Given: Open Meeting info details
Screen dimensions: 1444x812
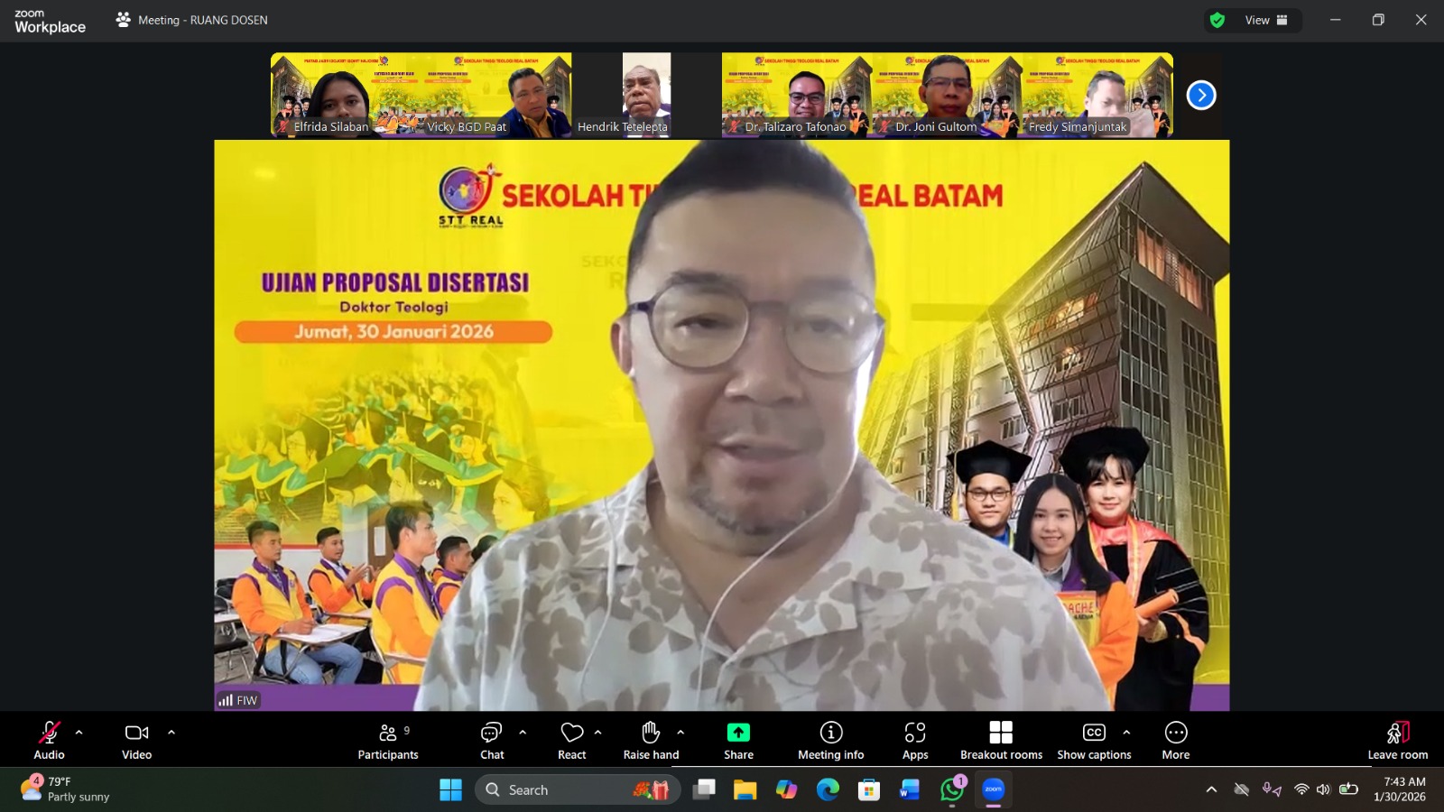Looking at the screenshot, I should (830, 740).
